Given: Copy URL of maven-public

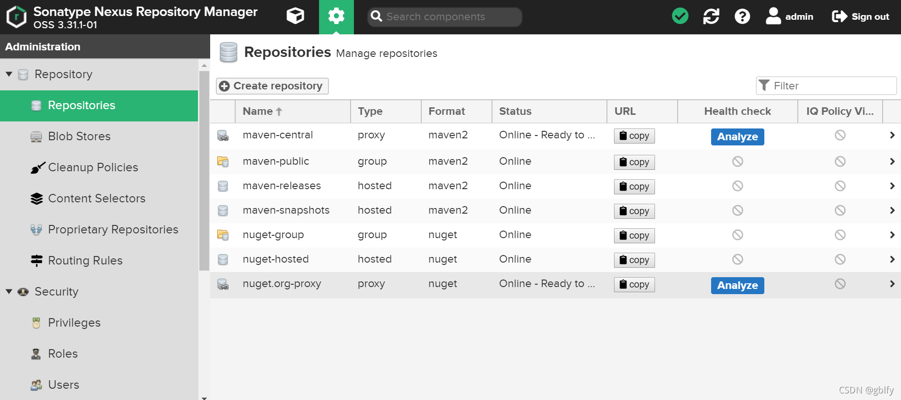Looking at the screenshot, I should (x=634, y=162).
